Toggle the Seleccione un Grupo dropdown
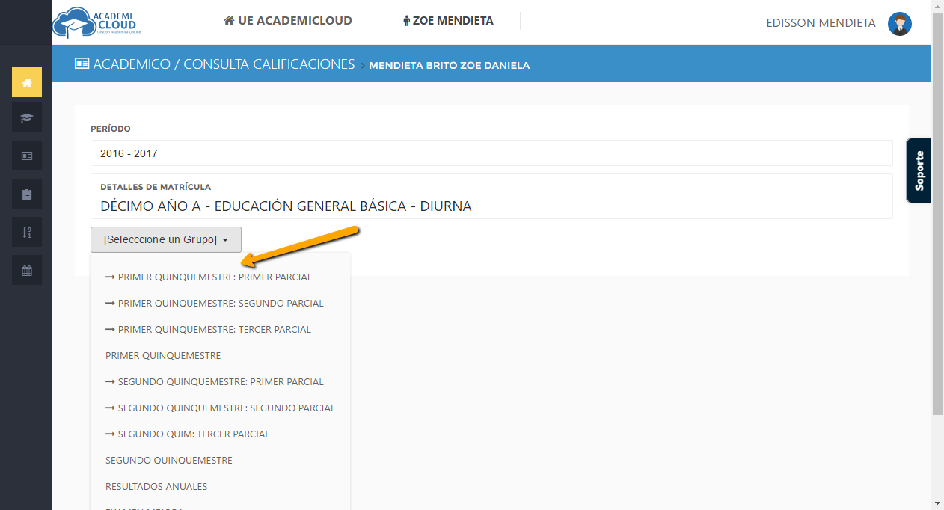The image size is (944, 510). (x=166, y=239)
